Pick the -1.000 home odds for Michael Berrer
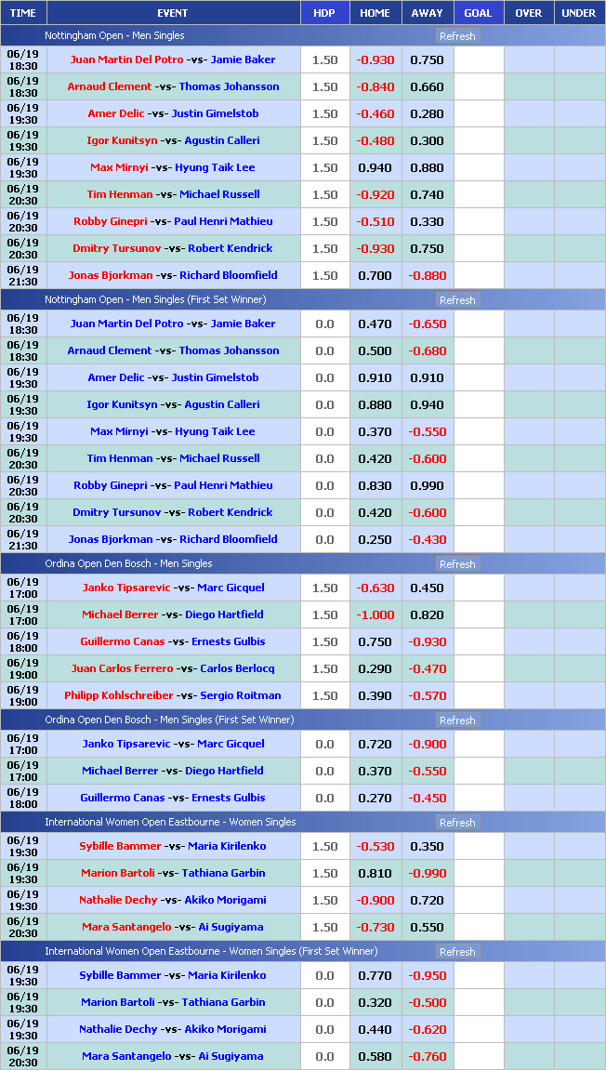Image resolution: width=606 pixels, height=1070 pixels. [375, 614]
